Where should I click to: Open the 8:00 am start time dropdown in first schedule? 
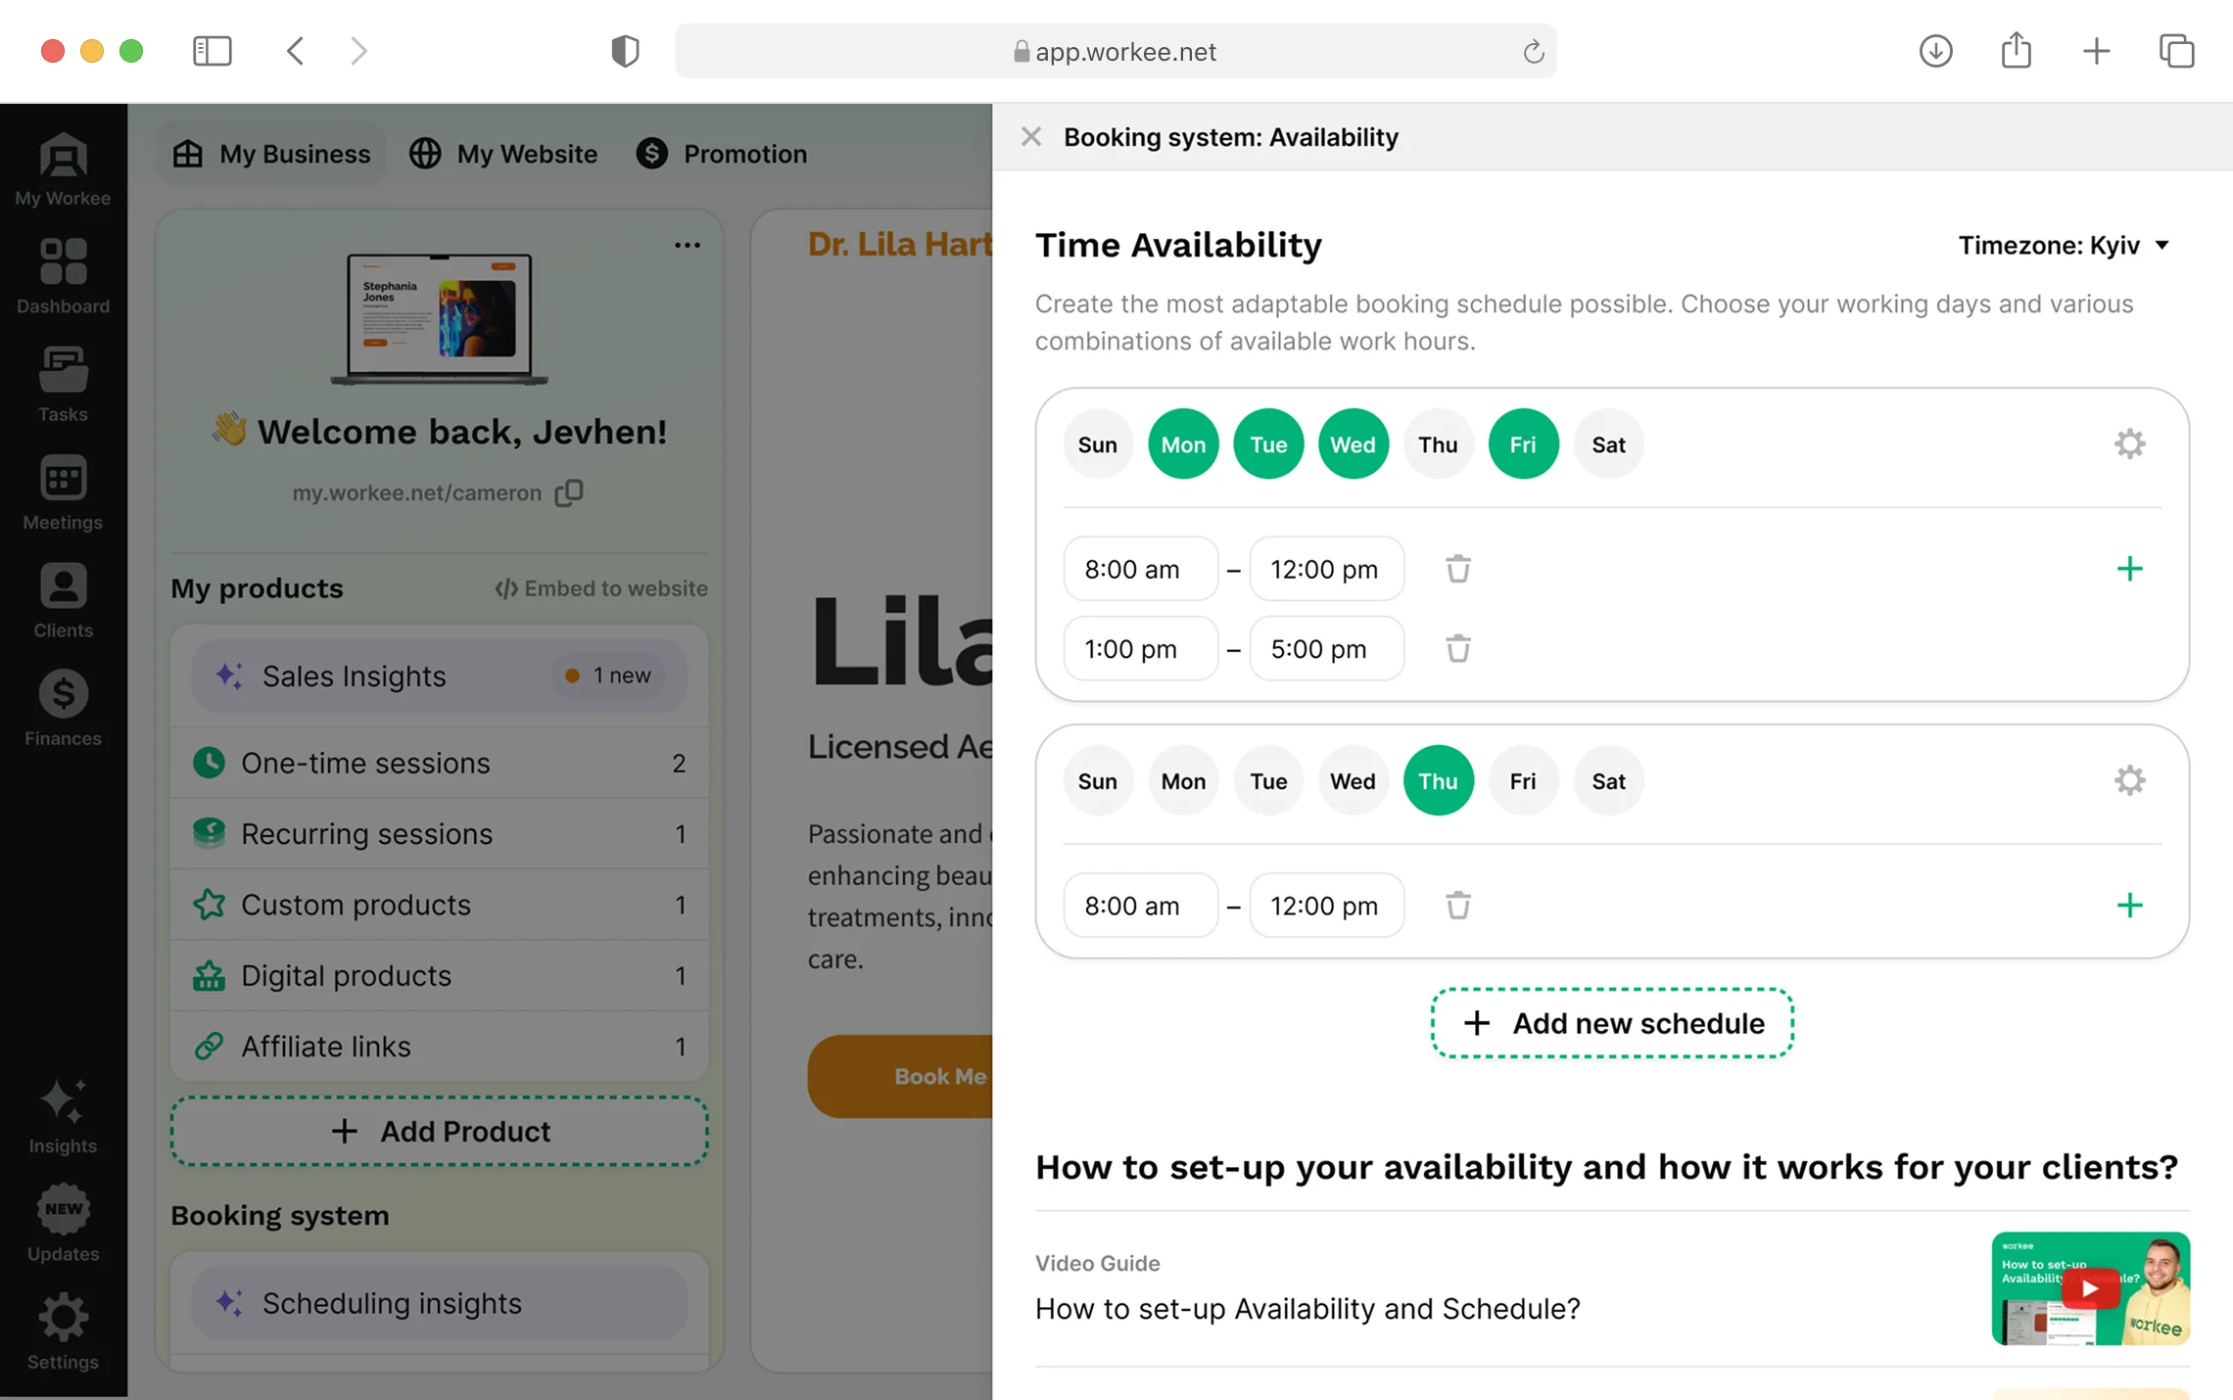pos(1140,569)
